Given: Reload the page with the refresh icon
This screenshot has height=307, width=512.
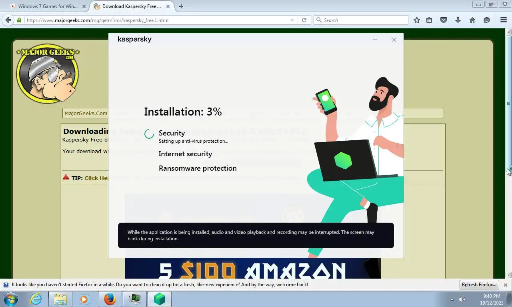Looking at the screenshot, I should click(x=304, y=20).
